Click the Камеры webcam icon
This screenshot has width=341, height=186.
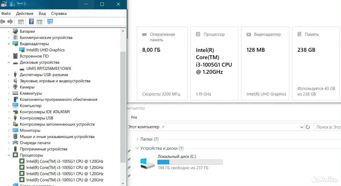pyautogui.click(x=15, y=87)
